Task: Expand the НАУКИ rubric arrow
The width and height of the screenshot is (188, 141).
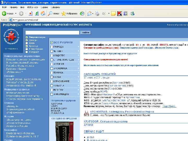Action: coord(78,77)
